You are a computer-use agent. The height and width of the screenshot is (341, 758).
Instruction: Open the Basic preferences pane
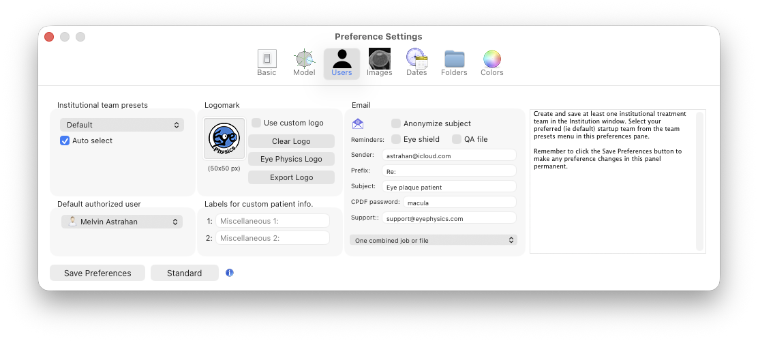[267, 62]
